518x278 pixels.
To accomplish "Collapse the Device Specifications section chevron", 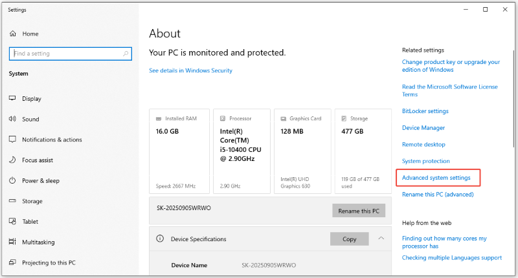I will click(381, 238).
